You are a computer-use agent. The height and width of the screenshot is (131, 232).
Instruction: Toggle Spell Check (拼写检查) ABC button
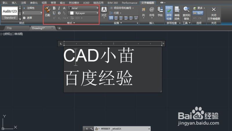tap(169, 13)
